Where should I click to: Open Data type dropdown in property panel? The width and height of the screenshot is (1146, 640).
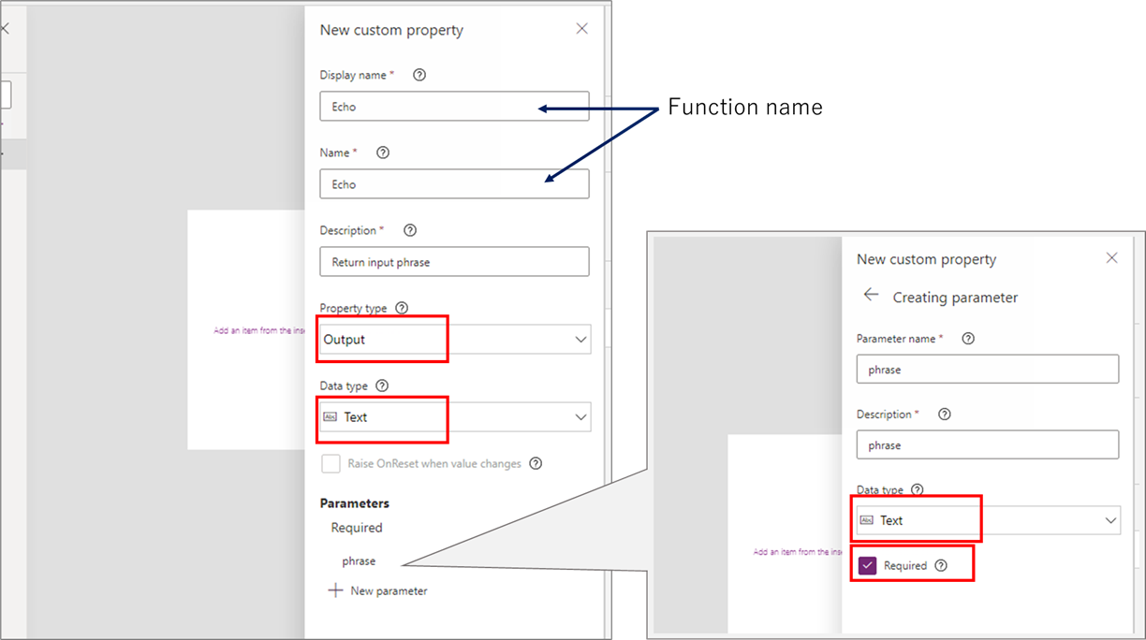tap(455, 417)
